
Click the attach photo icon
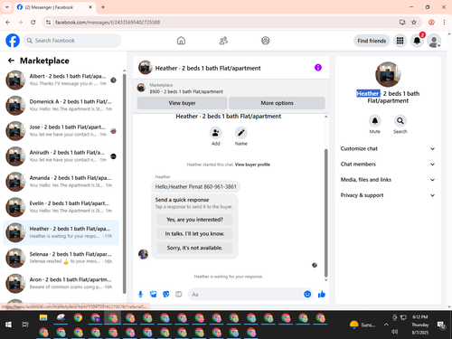tap(154, 294)
